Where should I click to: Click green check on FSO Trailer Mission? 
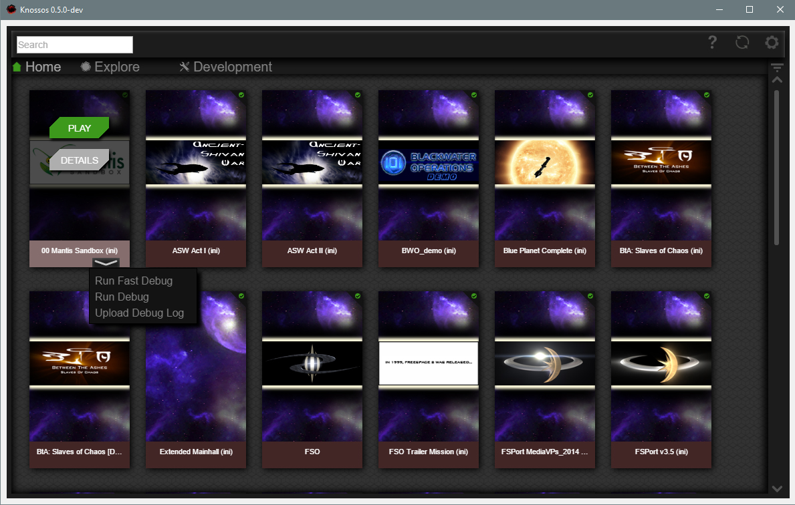point(474,296)
